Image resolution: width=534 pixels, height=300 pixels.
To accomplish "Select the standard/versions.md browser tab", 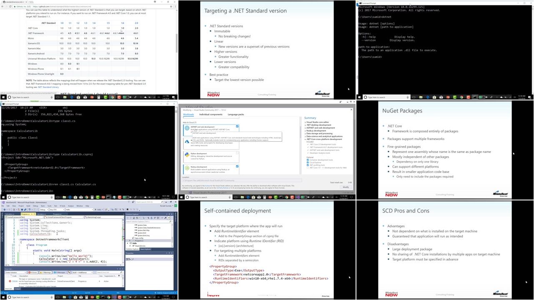I will point(15,2).
